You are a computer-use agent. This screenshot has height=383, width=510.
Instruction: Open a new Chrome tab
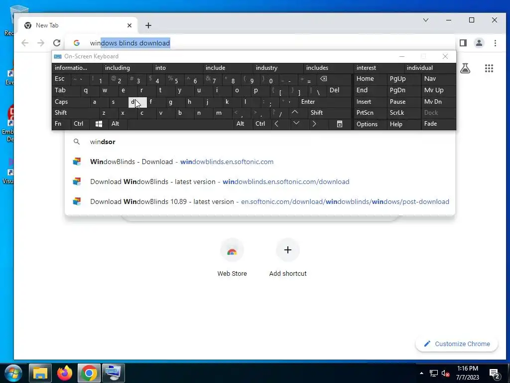pyautogui.click(x=148, y=25)
